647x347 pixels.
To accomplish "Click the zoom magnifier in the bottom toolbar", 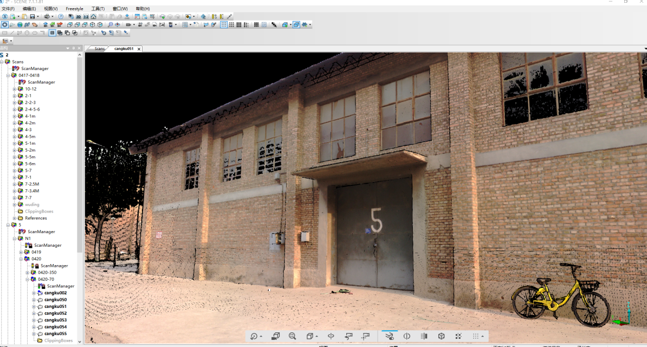I will point(293,336).
